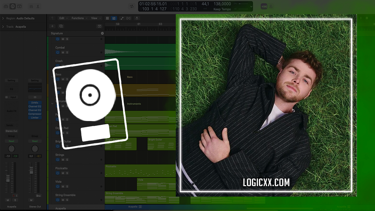Open the Mixer from the toolbar
375x211 pixels.
coord(31,6)
